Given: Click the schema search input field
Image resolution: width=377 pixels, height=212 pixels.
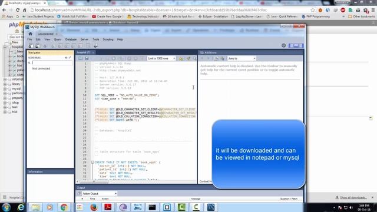Looking at the screenshot, I should click(52, 63).
